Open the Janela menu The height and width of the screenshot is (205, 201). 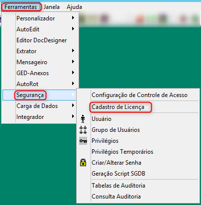(52, 7)
